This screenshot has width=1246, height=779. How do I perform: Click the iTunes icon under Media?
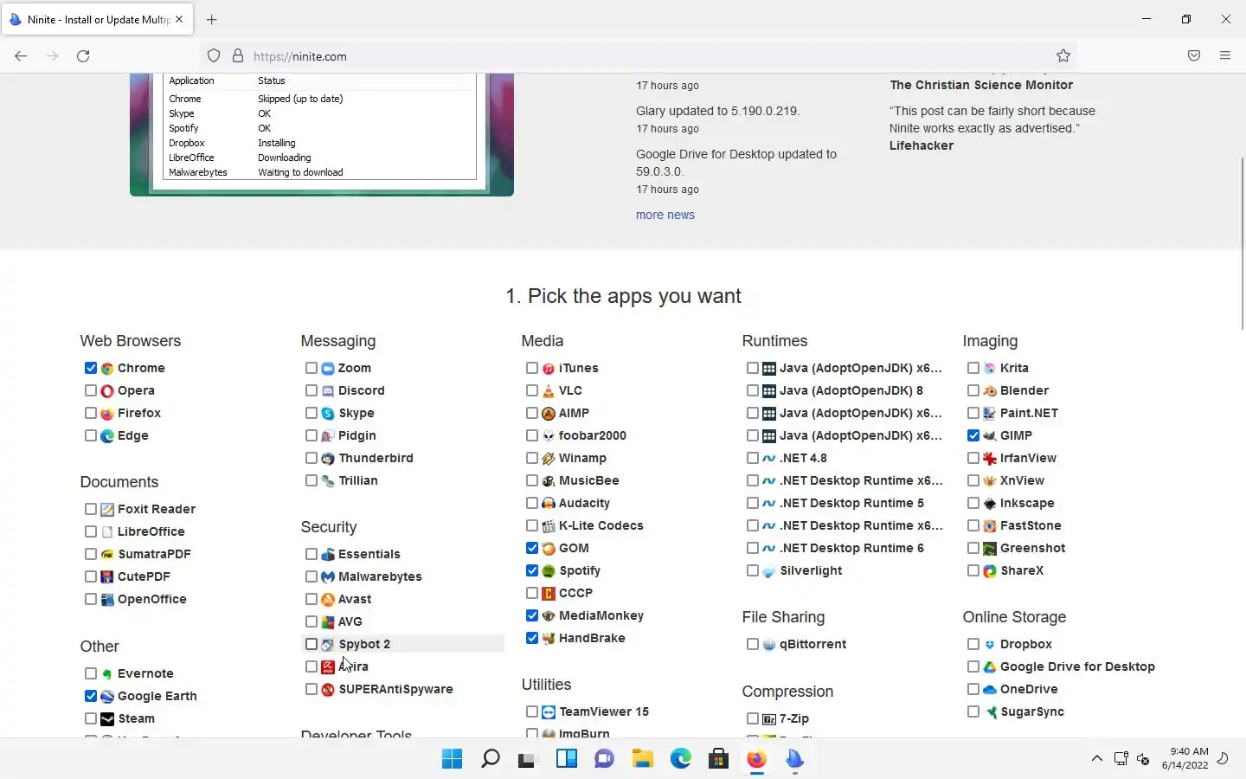coord(549,368)
